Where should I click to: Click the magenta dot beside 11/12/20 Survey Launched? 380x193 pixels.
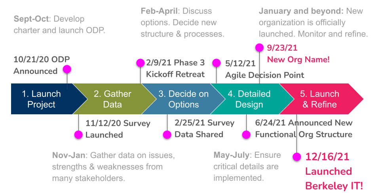78,134
